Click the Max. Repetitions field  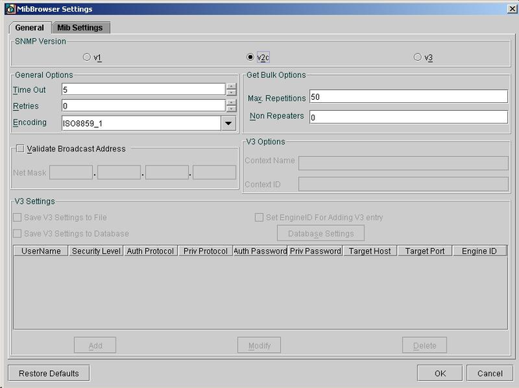click(408, 97)
